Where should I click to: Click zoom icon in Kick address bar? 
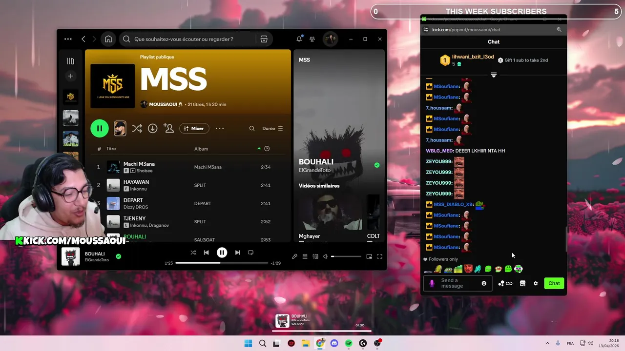coord(559,30)
